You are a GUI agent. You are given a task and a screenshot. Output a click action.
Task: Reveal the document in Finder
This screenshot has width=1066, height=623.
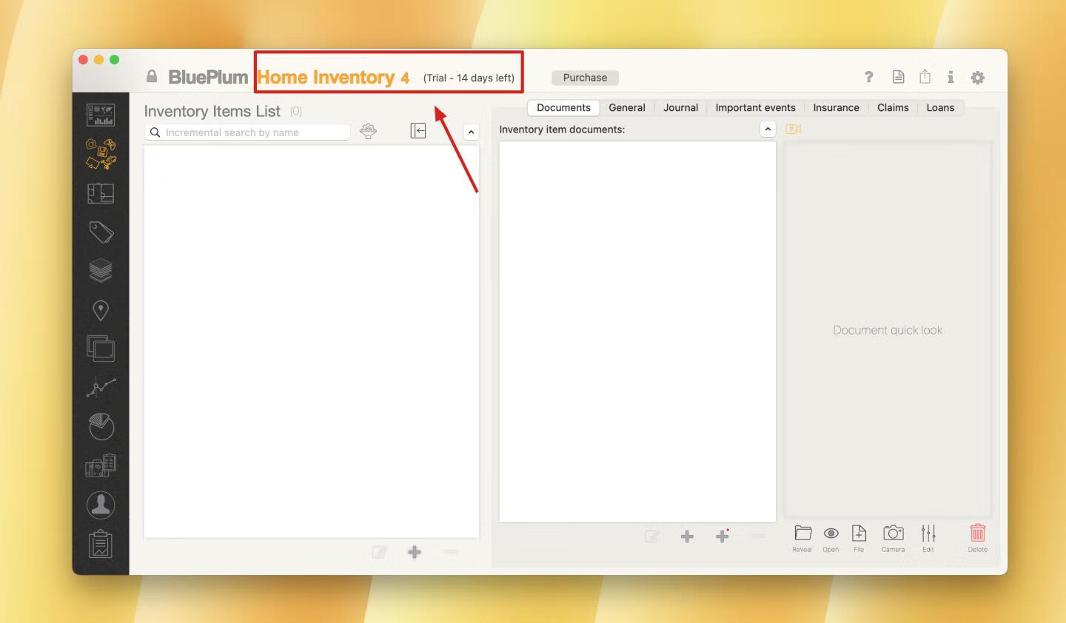pos(802,538)
